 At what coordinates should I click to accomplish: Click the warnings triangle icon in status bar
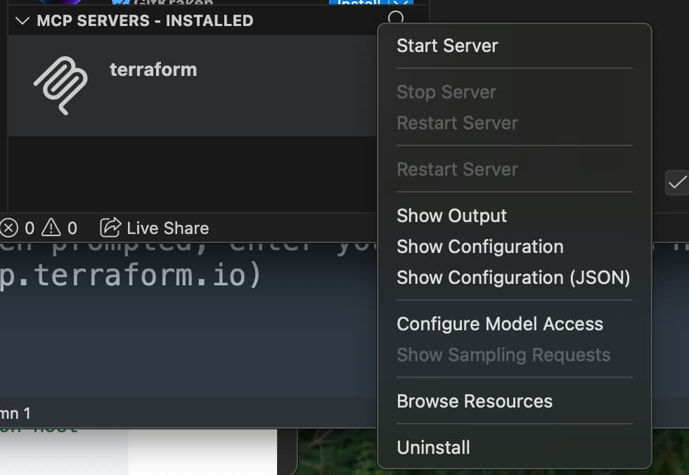point(51,228)
